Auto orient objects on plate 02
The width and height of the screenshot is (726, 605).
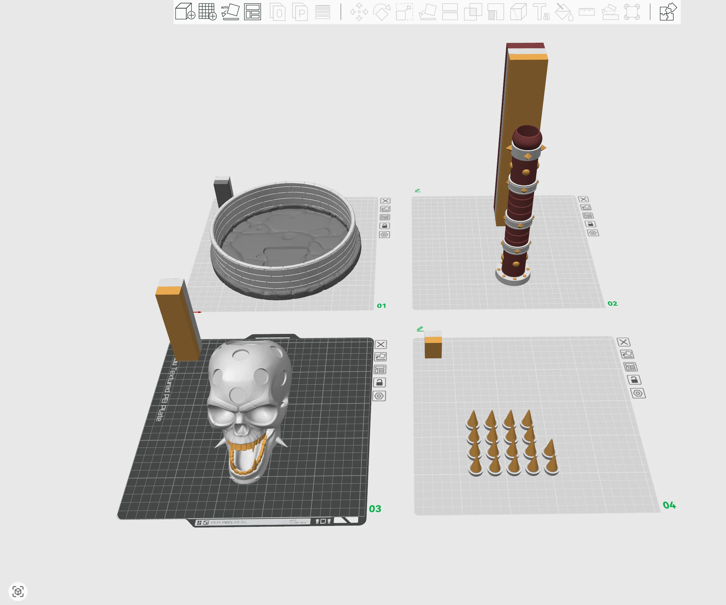pyautogui.click(x=586, y=207)
